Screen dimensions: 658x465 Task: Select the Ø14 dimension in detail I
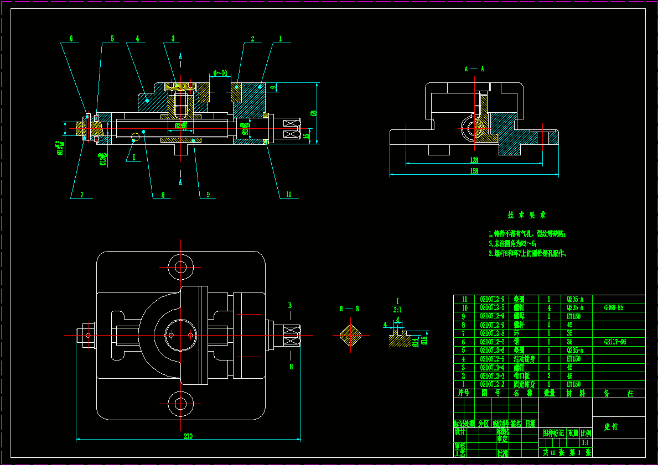416,342
